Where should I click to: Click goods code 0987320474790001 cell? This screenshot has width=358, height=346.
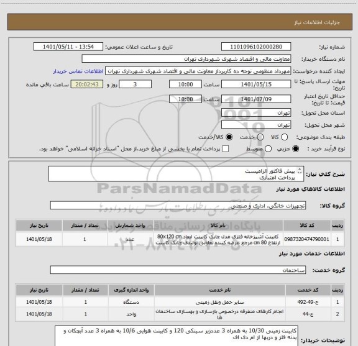tap(306, 239)
